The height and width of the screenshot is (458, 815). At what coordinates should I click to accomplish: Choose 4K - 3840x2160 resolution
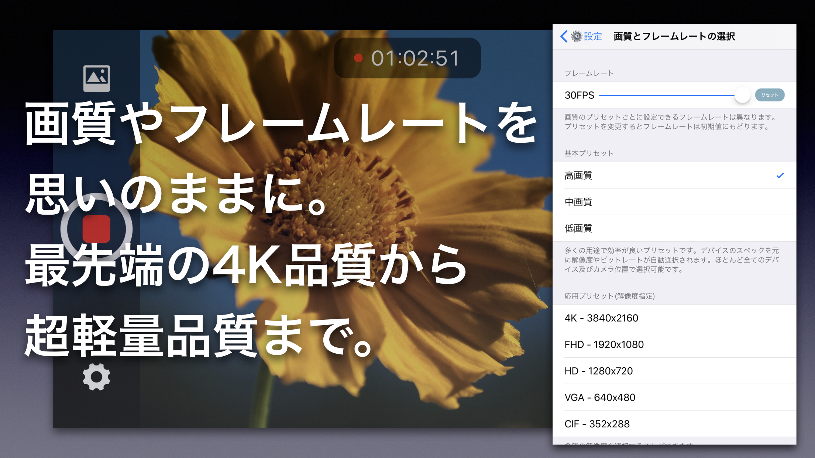pyautogui.click(x=601, y=318)
